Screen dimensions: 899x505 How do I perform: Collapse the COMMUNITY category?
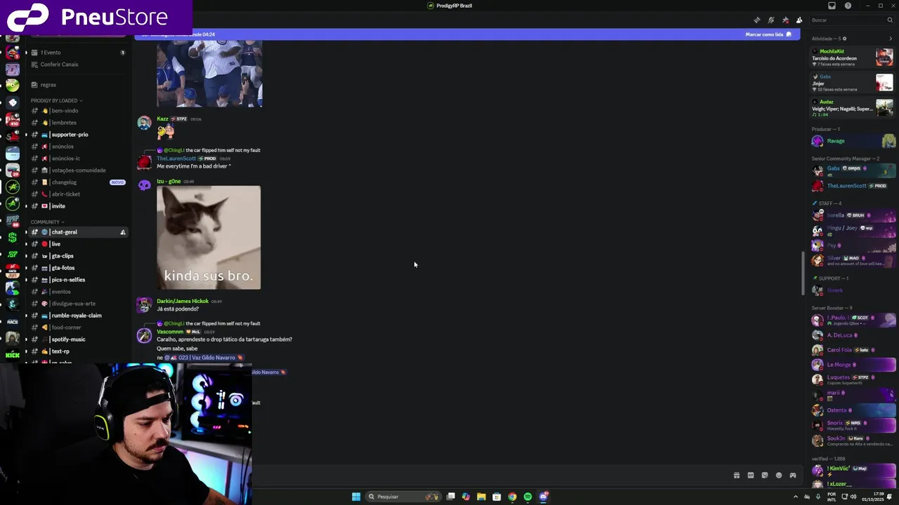pyautogui.click(x=47, y=222)
